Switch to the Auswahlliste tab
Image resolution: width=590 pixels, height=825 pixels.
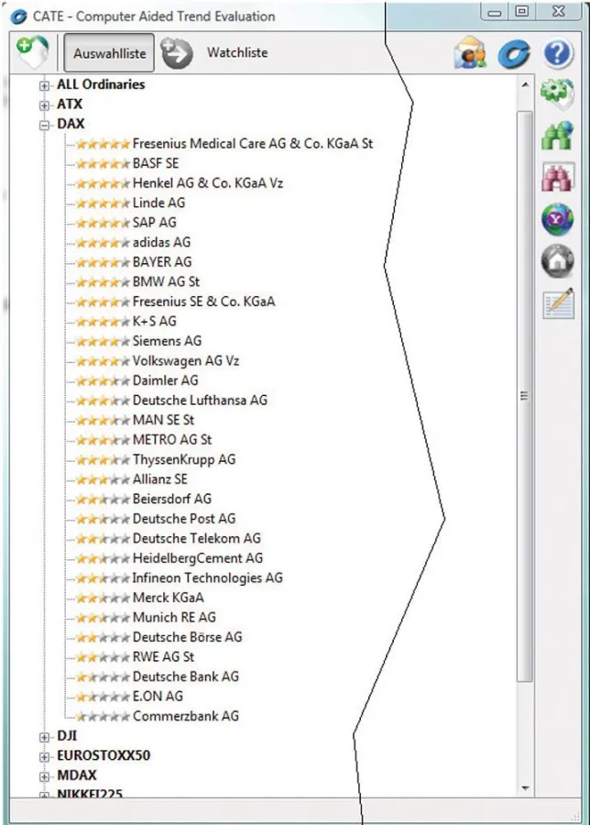109,53
